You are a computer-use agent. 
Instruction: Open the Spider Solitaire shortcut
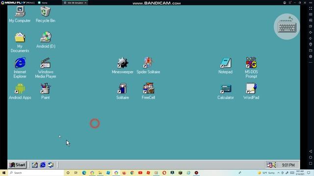148,66
